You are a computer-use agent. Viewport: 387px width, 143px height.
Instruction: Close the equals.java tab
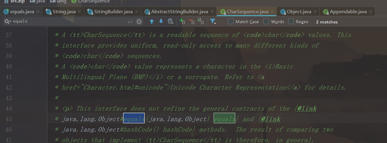[38, 12]
